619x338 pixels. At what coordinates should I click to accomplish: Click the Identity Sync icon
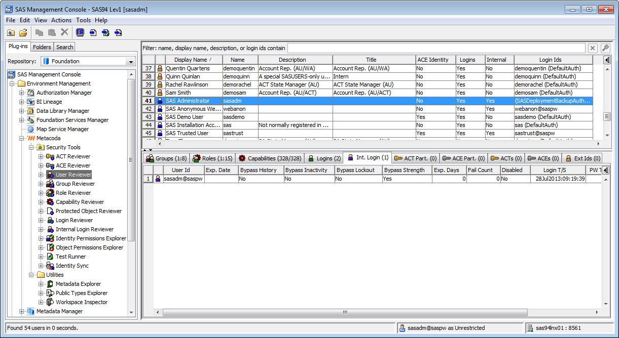pyautogui.click(x=50, y=266)
